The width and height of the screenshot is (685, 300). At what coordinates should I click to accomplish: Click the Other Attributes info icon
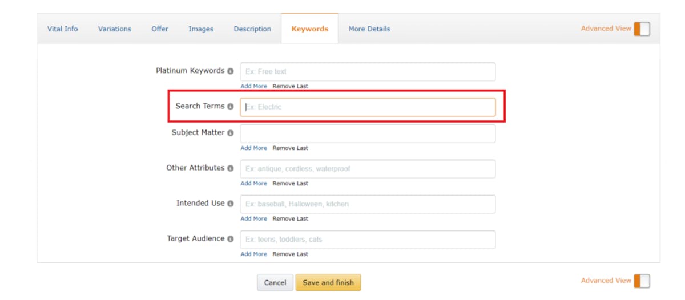[231, 168]
